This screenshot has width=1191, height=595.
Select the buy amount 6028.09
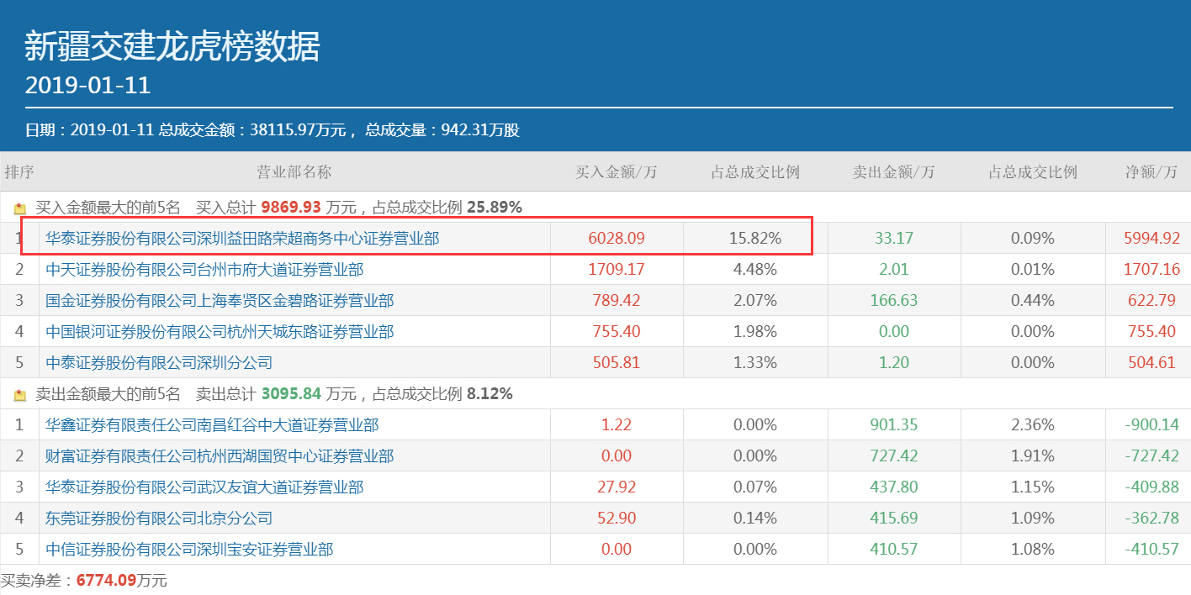click(617, 239)
